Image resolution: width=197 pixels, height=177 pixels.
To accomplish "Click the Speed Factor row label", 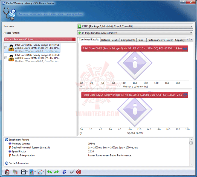I will pos(19,151).
